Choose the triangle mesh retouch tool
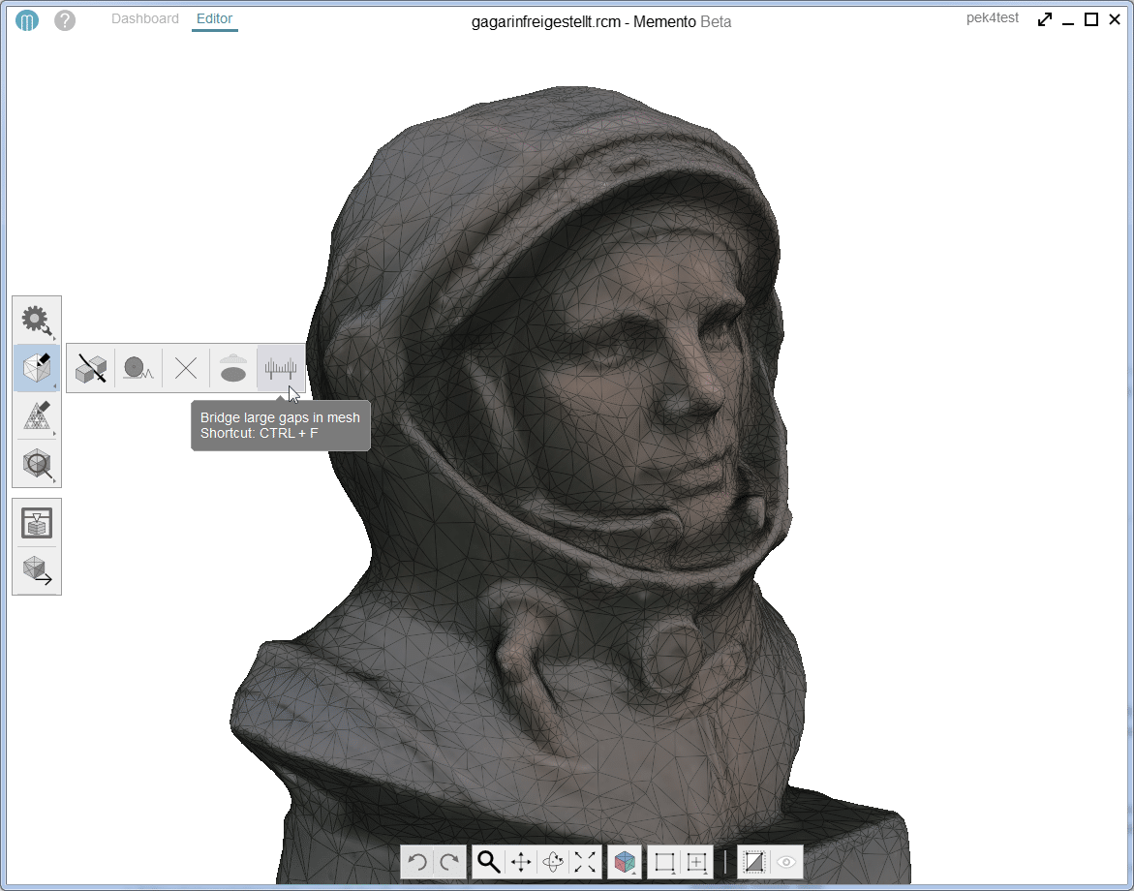 pos(37,416)
